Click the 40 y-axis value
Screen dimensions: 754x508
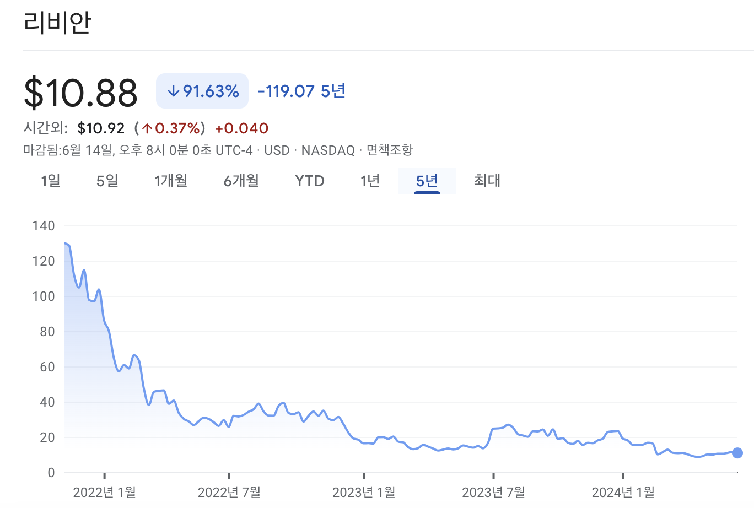coord(47,402)
